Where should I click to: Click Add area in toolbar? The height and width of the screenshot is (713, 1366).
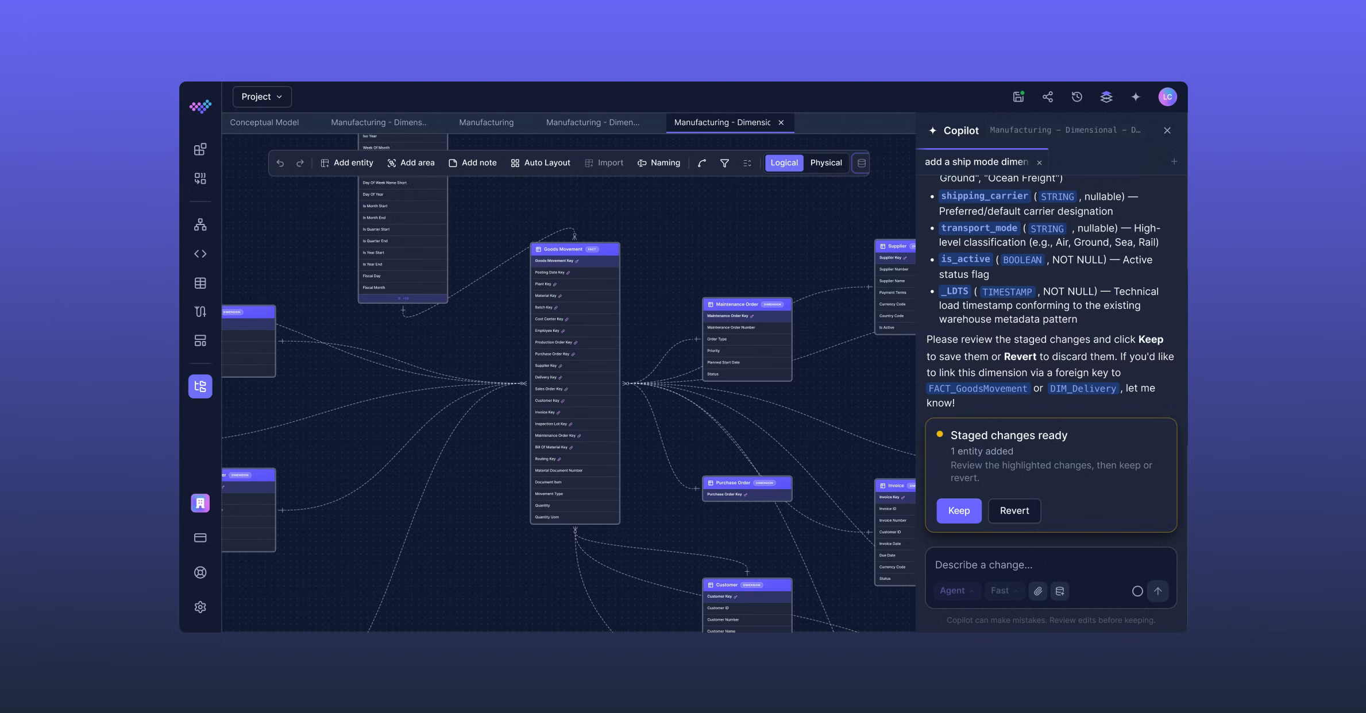tap(411, 163)
